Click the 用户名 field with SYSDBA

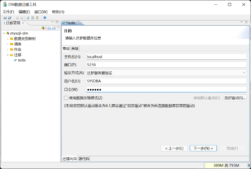167,81
